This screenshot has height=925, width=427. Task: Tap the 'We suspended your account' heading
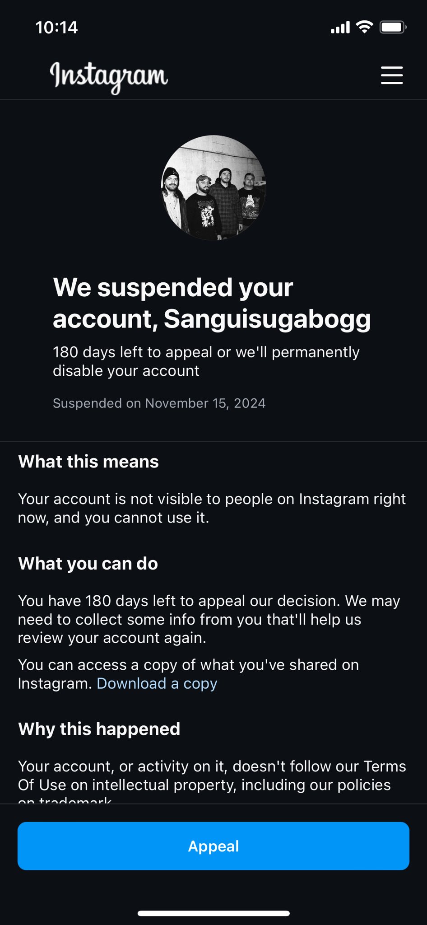(x=211, y=303)
